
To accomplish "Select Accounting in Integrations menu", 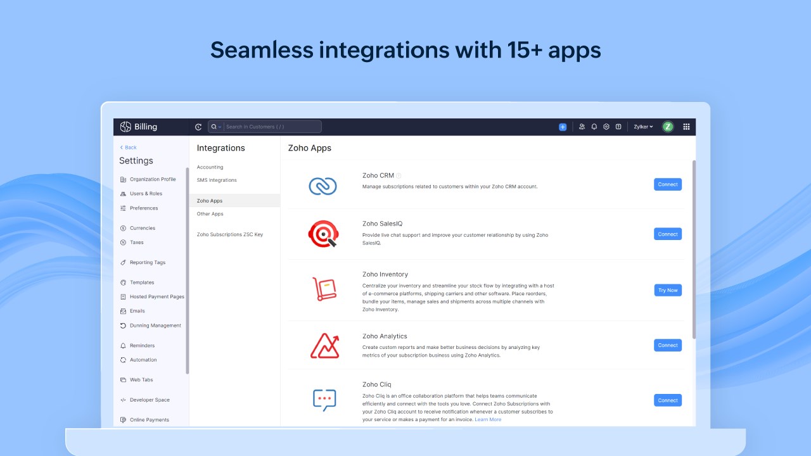I will point(210,167).
